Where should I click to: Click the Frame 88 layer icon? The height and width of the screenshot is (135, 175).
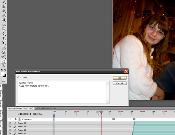point(15,130)
